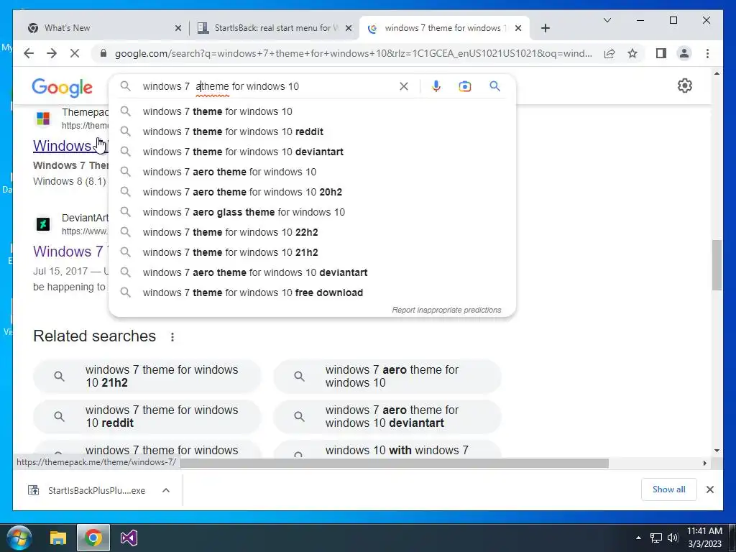Submit search with the blue magnifier
736x552 pixels.
[x=494, y=86]
